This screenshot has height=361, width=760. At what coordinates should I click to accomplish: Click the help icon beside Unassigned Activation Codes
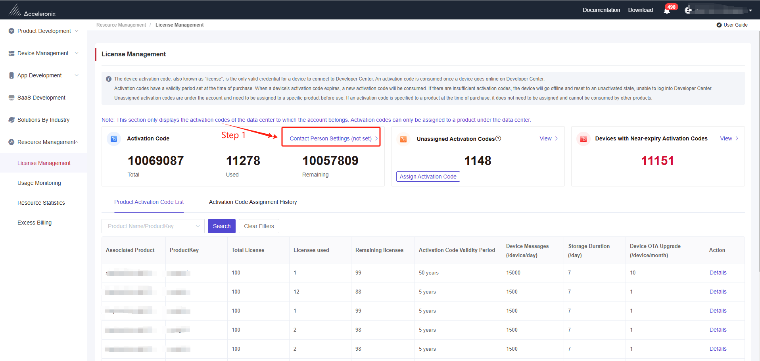pyautogui.click(x=499, y=138)
